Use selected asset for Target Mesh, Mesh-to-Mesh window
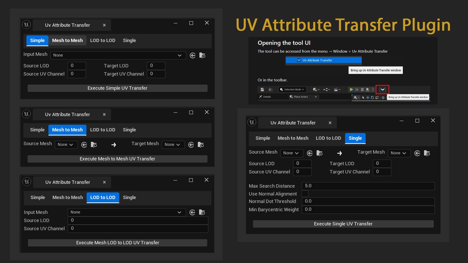This screenshot has width=468, height=263. [x=191, y=145]
